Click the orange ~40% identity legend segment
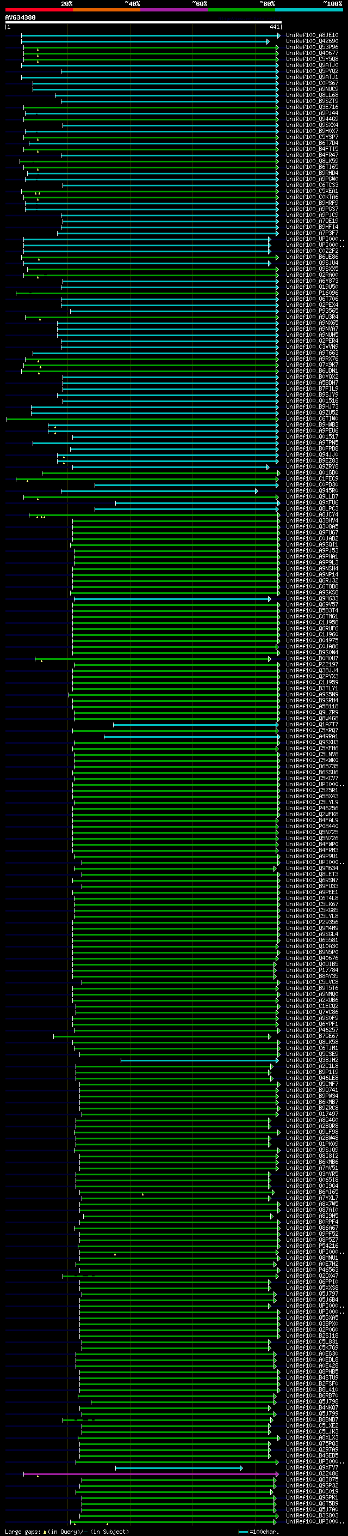 pos(107,10)
